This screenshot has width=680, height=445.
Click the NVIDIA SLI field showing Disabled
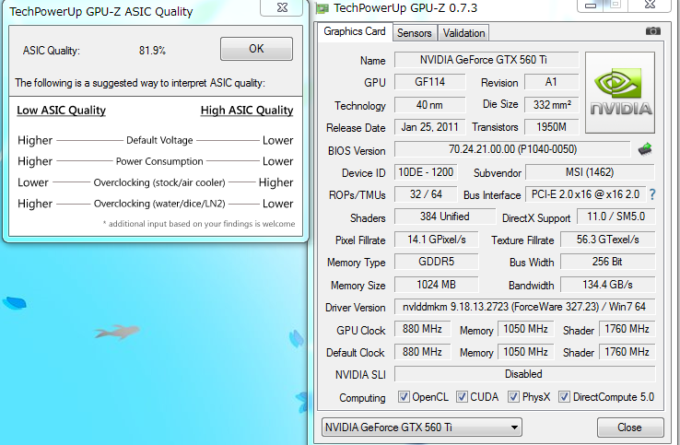(524, 374)
